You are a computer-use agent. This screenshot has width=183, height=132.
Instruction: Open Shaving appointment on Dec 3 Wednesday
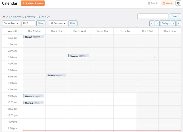click(x=78, y=56)
